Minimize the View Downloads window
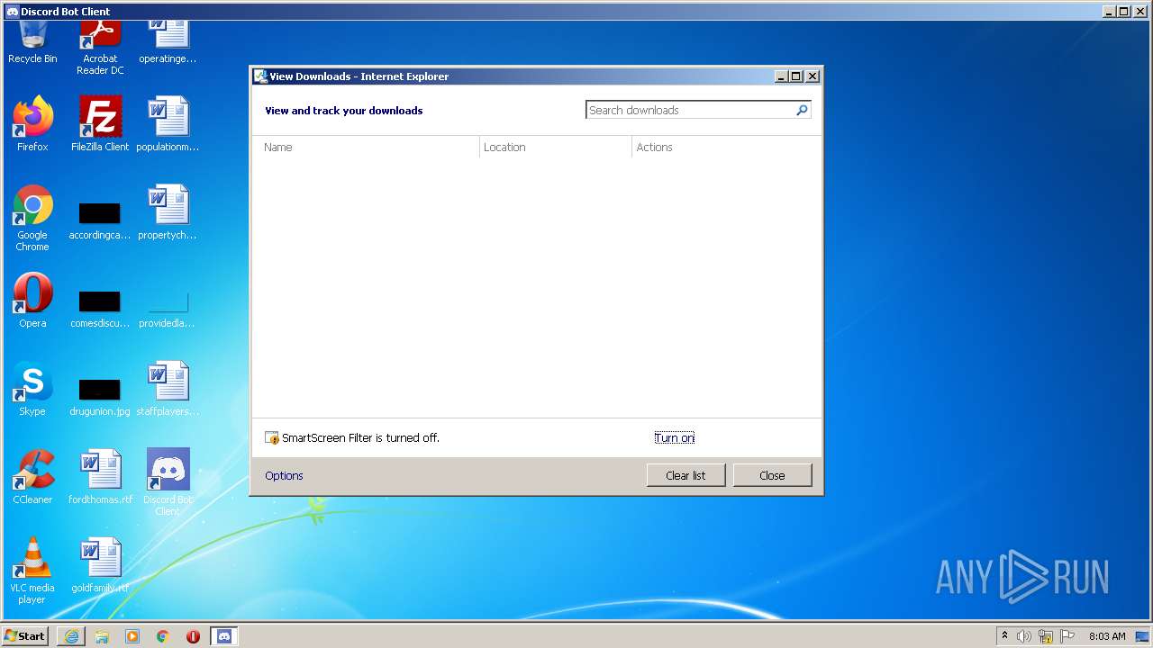Screen dimensions: 1153x648 781,76
